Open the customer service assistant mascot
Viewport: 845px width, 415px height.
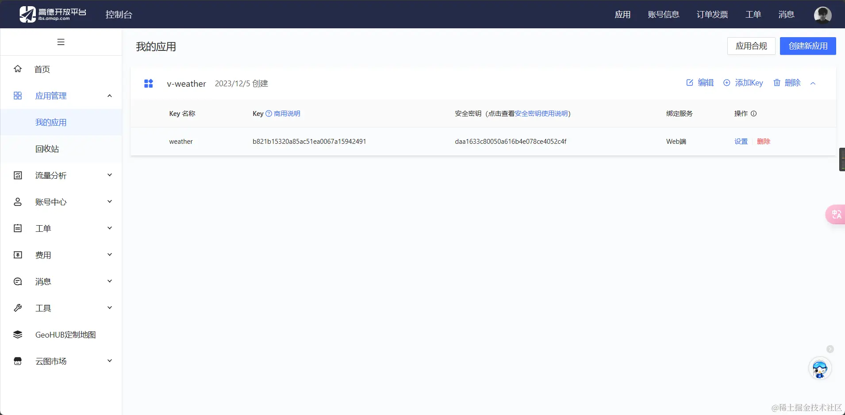pyautogui.click(x=820, y=369)
